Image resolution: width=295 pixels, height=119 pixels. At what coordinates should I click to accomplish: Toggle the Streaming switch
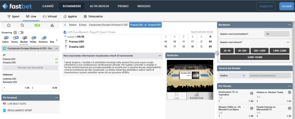21,32
